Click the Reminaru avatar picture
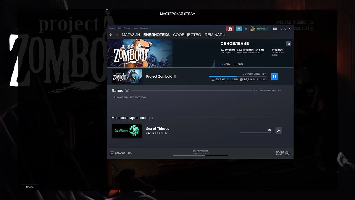The height and width of the screenshot is (200, 355). point(253,29)
